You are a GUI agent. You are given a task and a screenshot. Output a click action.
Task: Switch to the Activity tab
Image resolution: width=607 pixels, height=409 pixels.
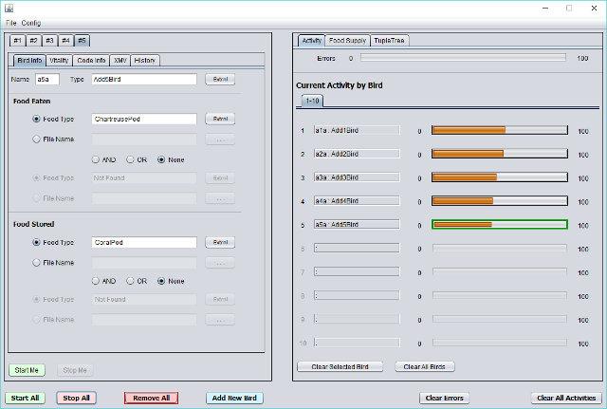point(312,40)
